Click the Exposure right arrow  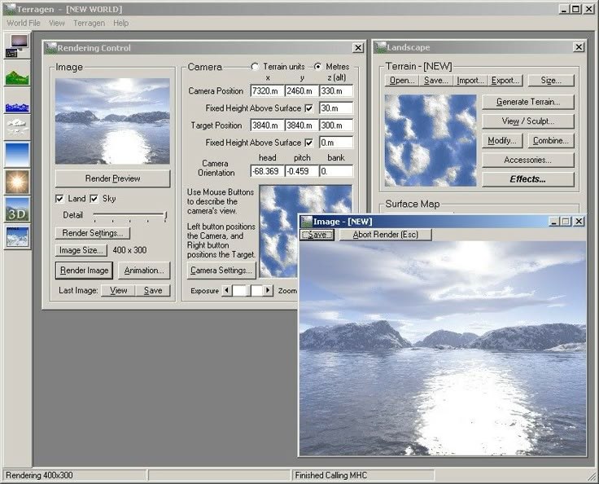[269, 290]
